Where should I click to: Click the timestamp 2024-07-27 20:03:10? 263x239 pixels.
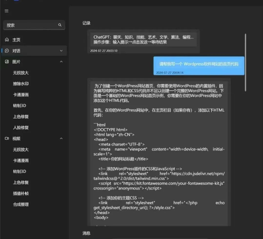104,50
